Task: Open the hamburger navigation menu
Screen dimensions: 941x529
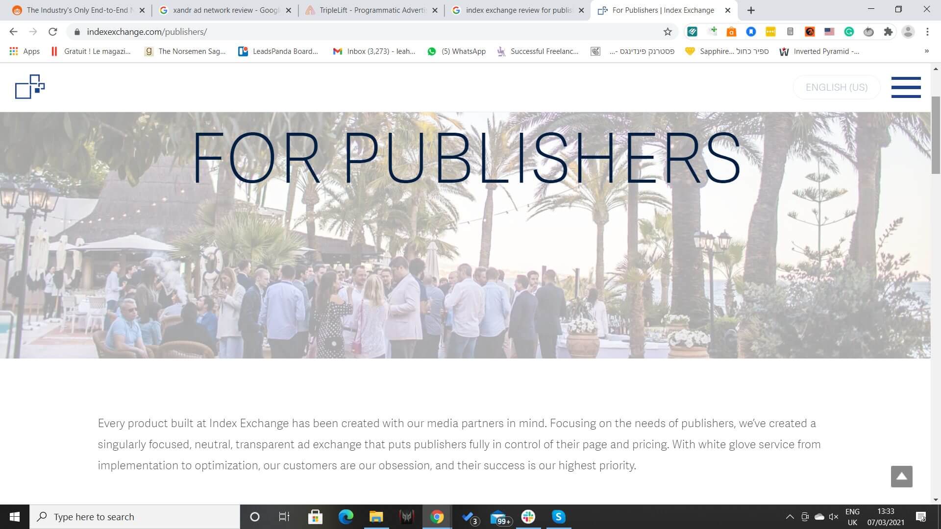Action: (906, 87)
